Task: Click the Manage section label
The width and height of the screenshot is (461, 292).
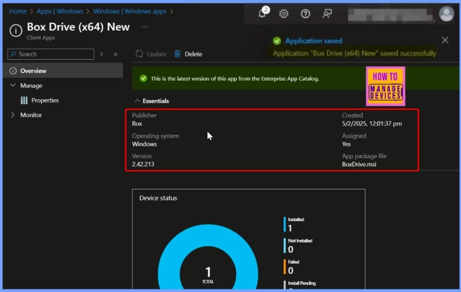Action: coord(31,85)
